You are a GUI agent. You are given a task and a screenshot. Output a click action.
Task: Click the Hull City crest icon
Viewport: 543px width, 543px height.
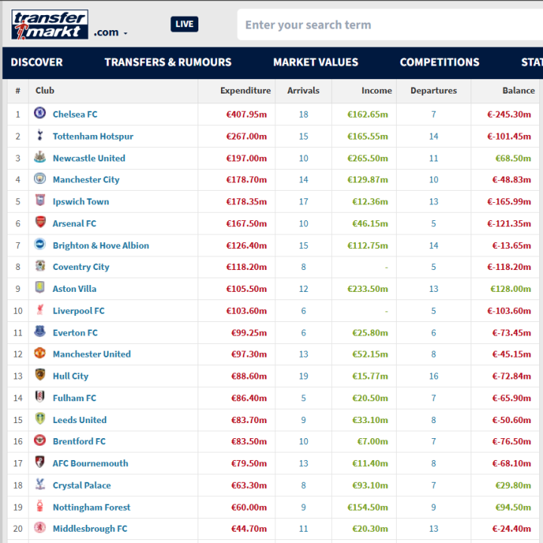click(x=40, y=375)
